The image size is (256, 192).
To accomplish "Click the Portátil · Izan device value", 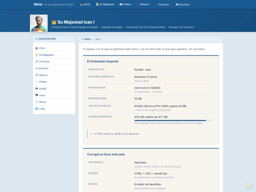I will [x=143, y=70].
